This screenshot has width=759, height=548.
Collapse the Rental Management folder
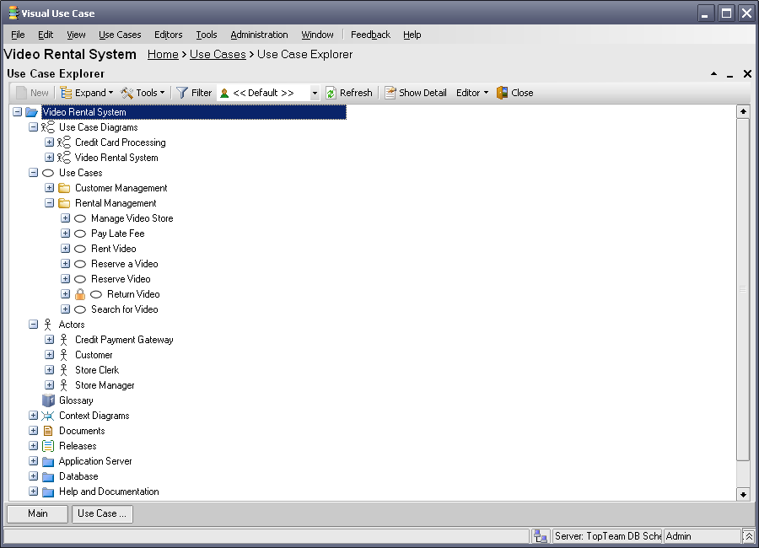pyautogui.click(x=50, y=203)
